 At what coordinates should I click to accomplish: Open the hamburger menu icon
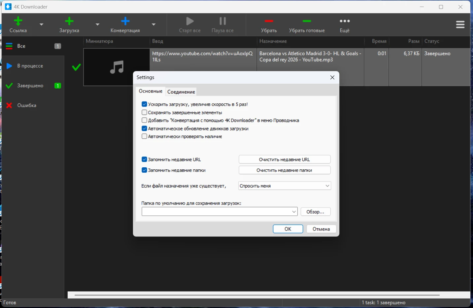tap(460, 25)
